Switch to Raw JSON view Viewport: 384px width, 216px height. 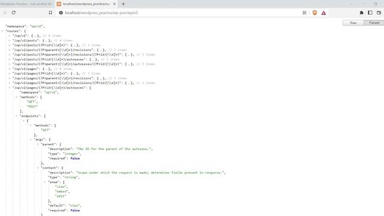[353, 23]
